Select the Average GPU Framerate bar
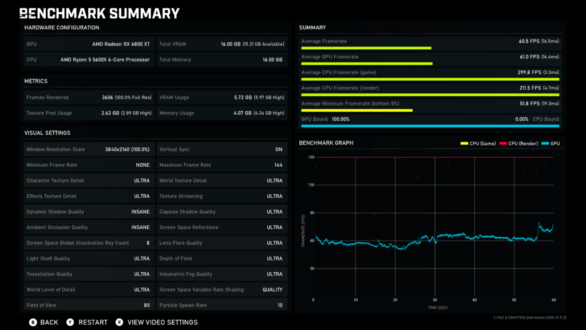 367,64
